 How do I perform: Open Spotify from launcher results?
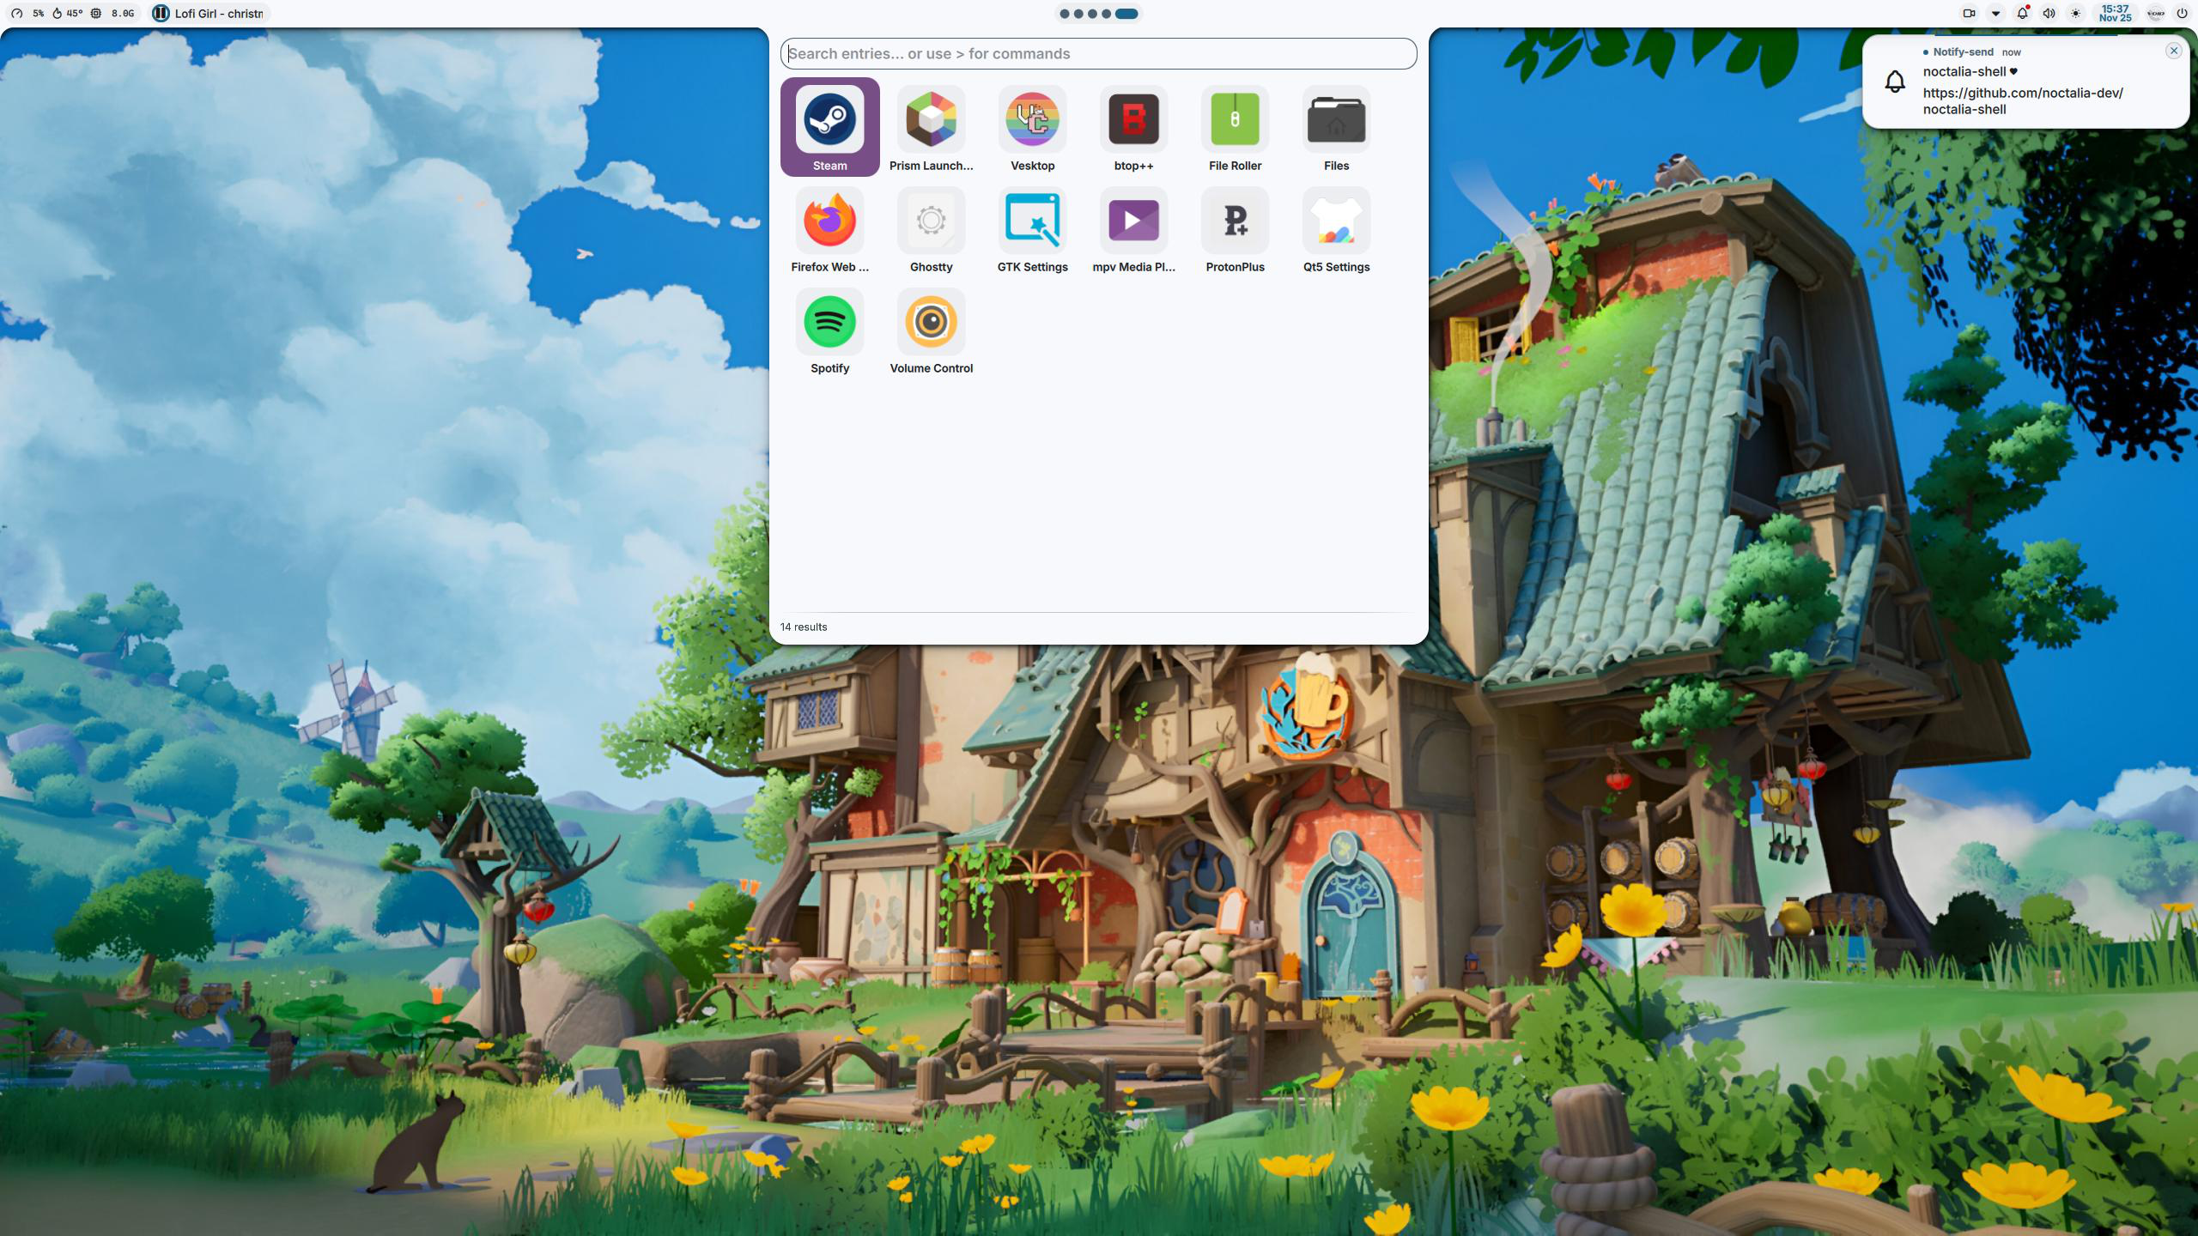829,330
